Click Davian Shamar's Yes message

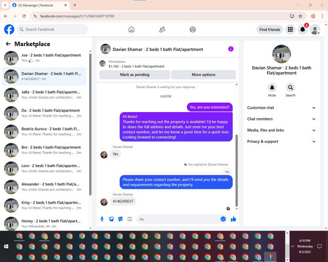pos(115,154)
